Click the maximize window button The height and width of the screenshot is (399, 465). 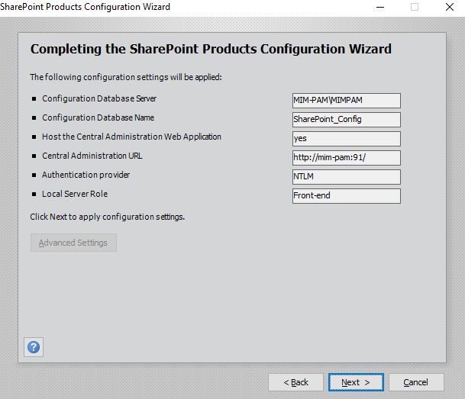click(415, 7)
